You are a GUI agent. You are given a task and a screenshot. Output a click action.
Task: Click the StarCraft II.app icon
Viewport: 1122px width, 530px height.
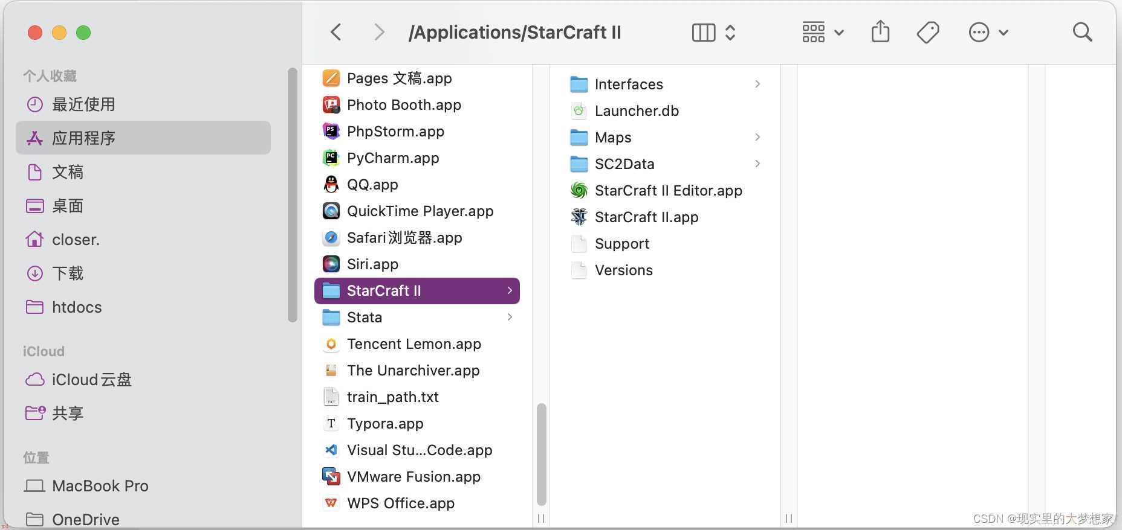point(579,217)
